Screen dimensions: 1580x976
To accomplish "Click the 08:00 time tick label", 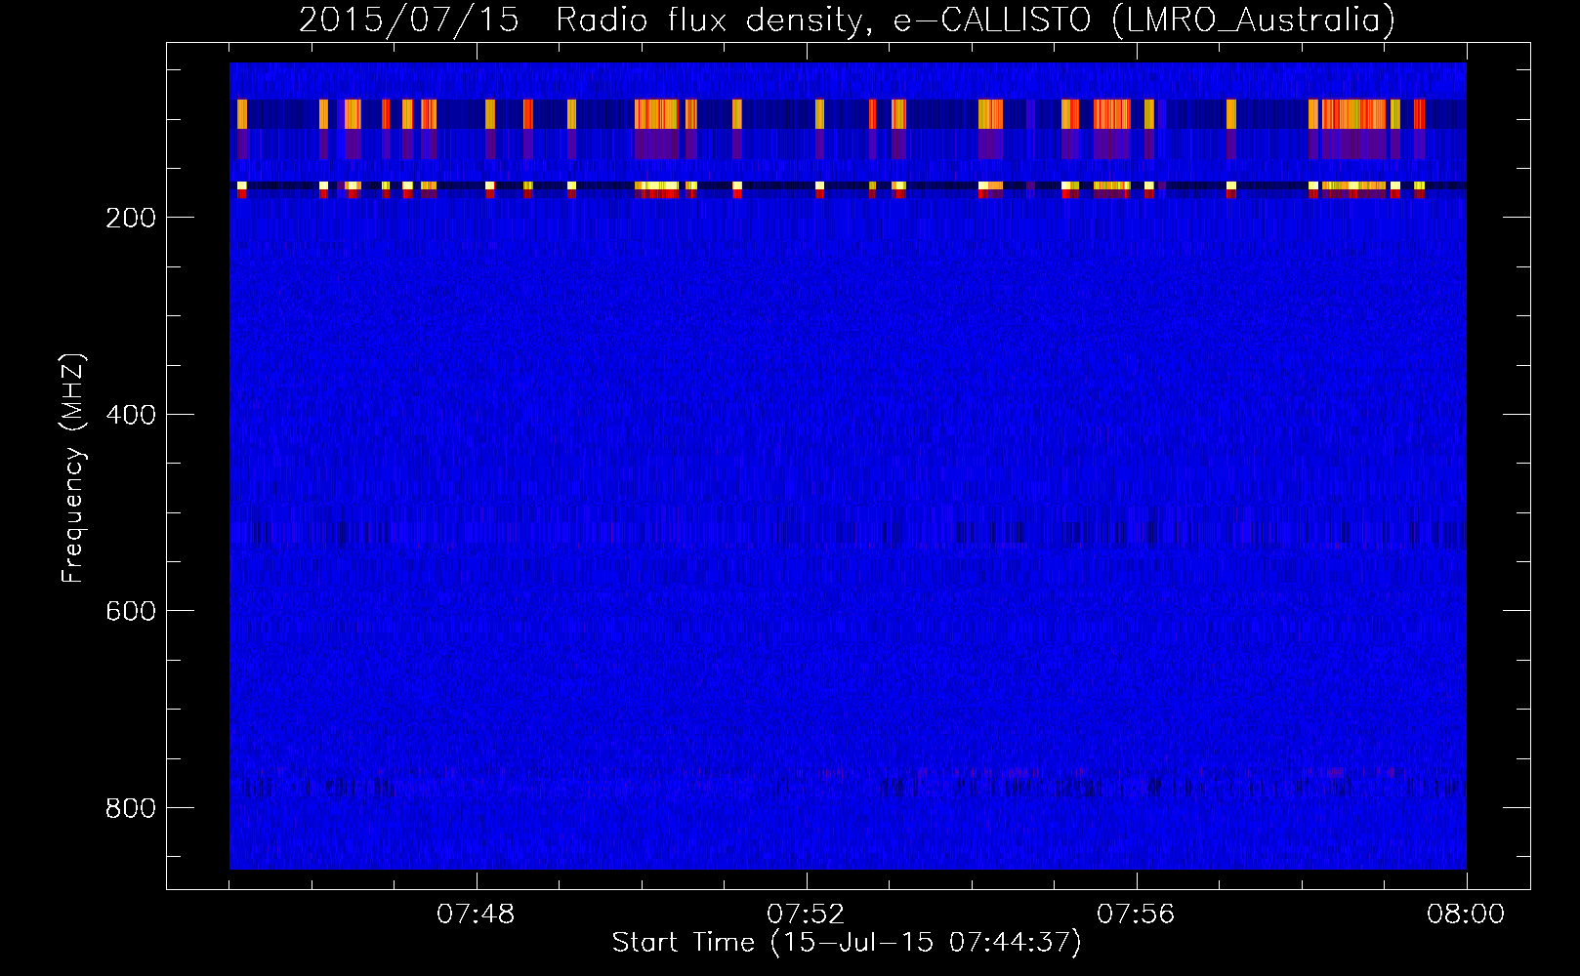I will click(1466, 914).
